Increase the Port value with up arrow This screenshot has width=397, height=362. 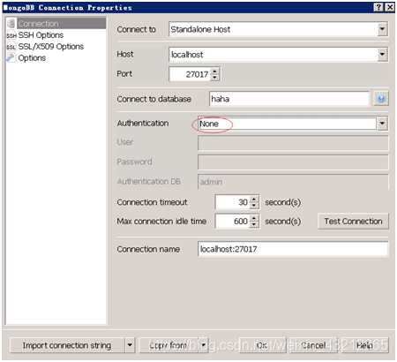pos(215,71)
